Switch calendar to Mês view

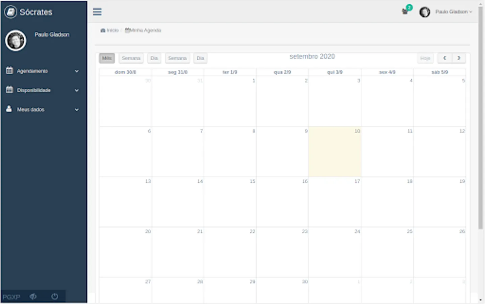[107, 58]
